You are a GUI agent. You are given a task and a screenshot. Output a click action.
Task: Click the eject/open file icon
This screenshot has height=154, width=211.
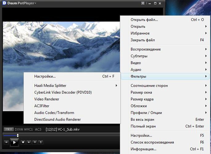(41, 142)
